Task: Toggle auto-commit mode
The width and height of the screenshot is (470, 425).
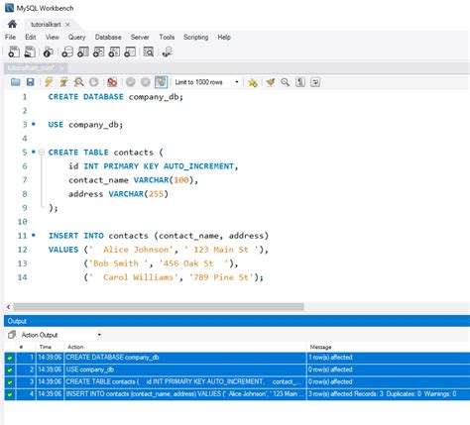Action: (161, 82)
